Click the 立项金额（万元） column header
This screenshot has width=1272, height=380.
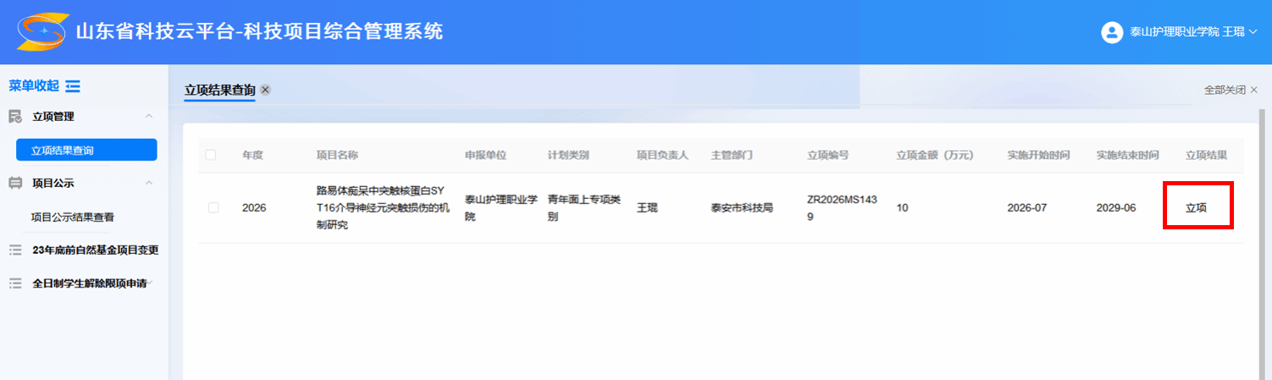pos(935,156)
